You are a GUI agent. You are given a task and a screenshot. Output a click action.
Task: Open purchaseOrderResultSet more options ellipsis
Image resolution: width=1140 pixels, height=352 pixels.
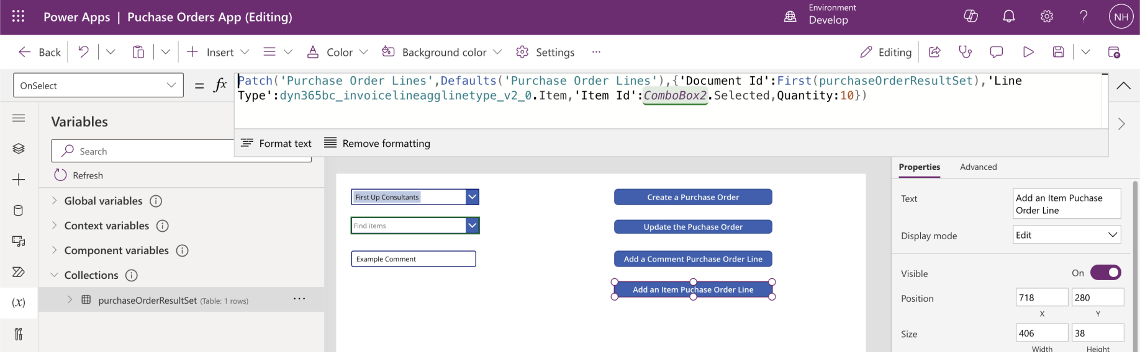coord(299,299)
